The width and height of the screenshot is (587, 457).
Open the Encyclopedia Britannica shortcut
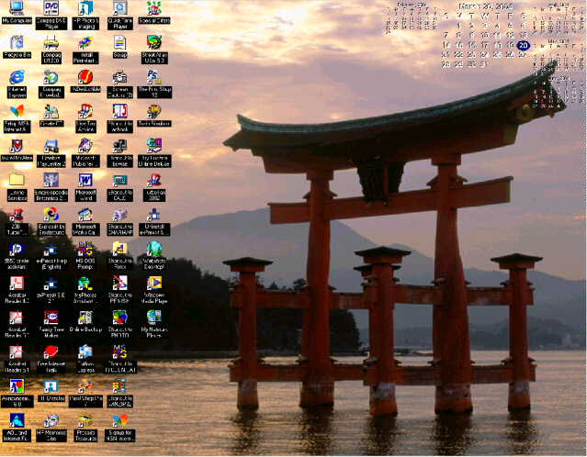pyautogui.click(x=51, y=180)
